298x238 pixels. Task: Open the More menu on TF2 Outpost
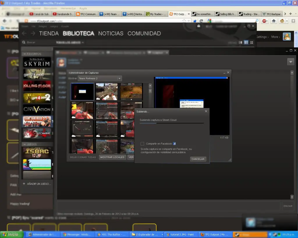[x=276, y=37]
